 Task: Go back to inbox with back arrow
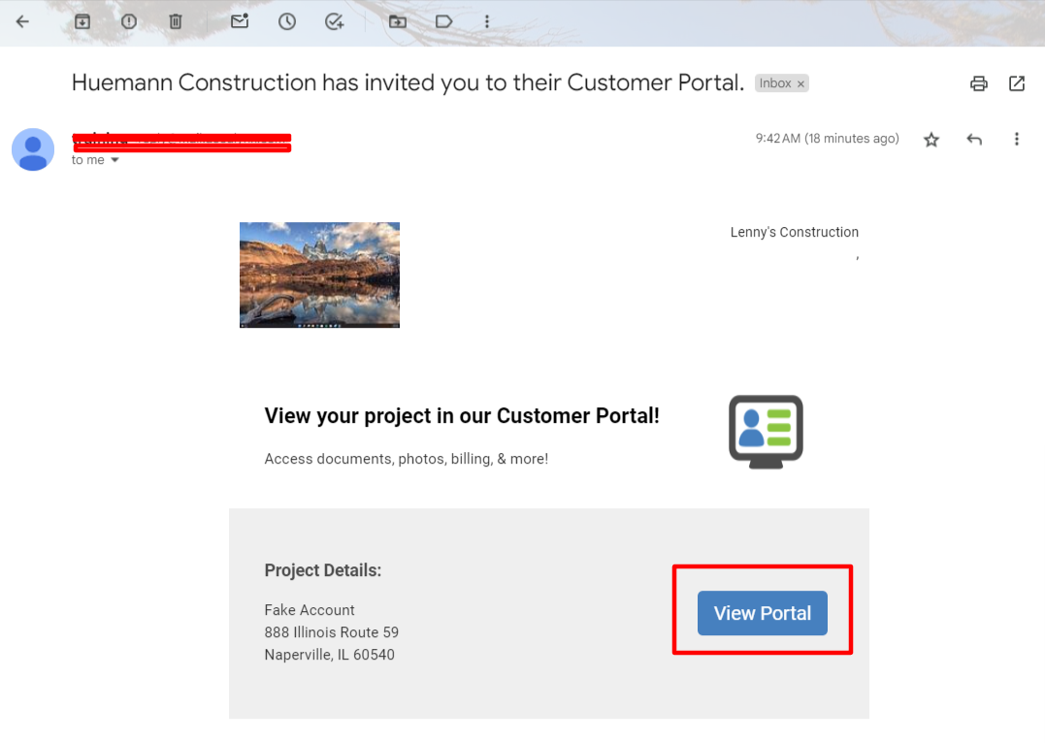22,22
